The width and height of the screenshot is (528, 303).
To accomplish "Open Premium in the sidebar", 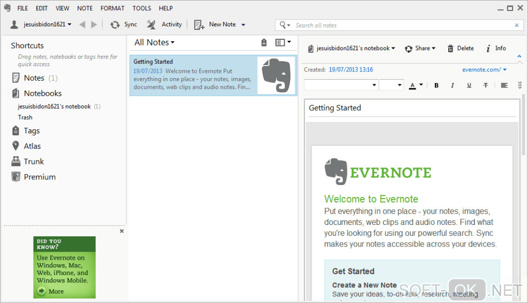I will click(x=33, y=177).
